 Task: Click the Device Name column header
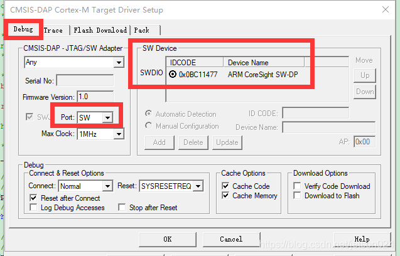[264, 63]
